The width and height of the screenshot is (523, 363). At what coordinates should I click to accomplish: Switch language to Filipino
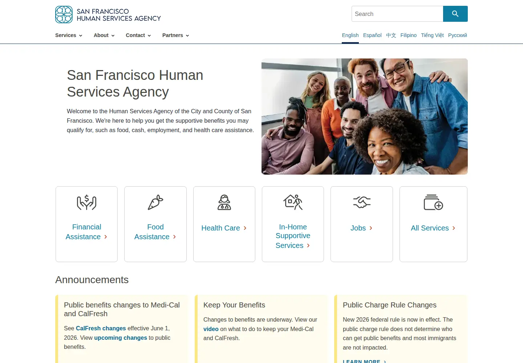click(409, 35)
